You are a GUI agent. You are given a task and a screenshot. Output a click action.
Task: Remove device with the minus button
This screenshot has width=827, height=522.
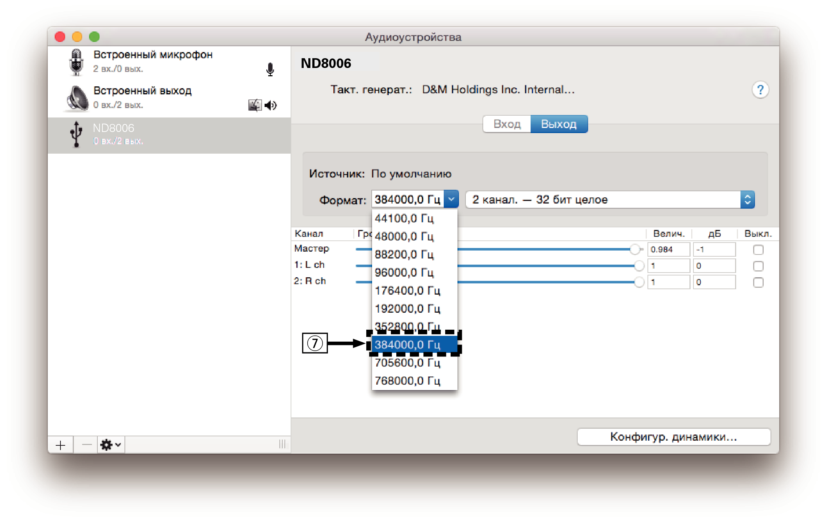click(x=87, y=445)
